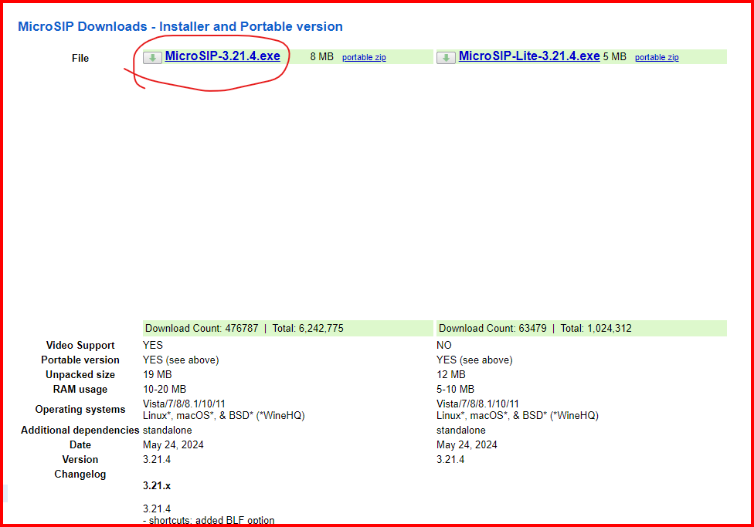This screenshot has height=527, width=754.
Task: Select 'standalone' in the MicroSIP column
Action: pos(168,430)
